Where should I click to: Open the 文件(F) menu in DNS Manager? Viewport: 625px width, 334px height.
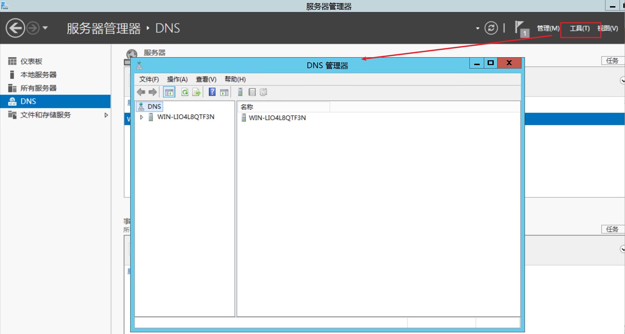[149, 79]
